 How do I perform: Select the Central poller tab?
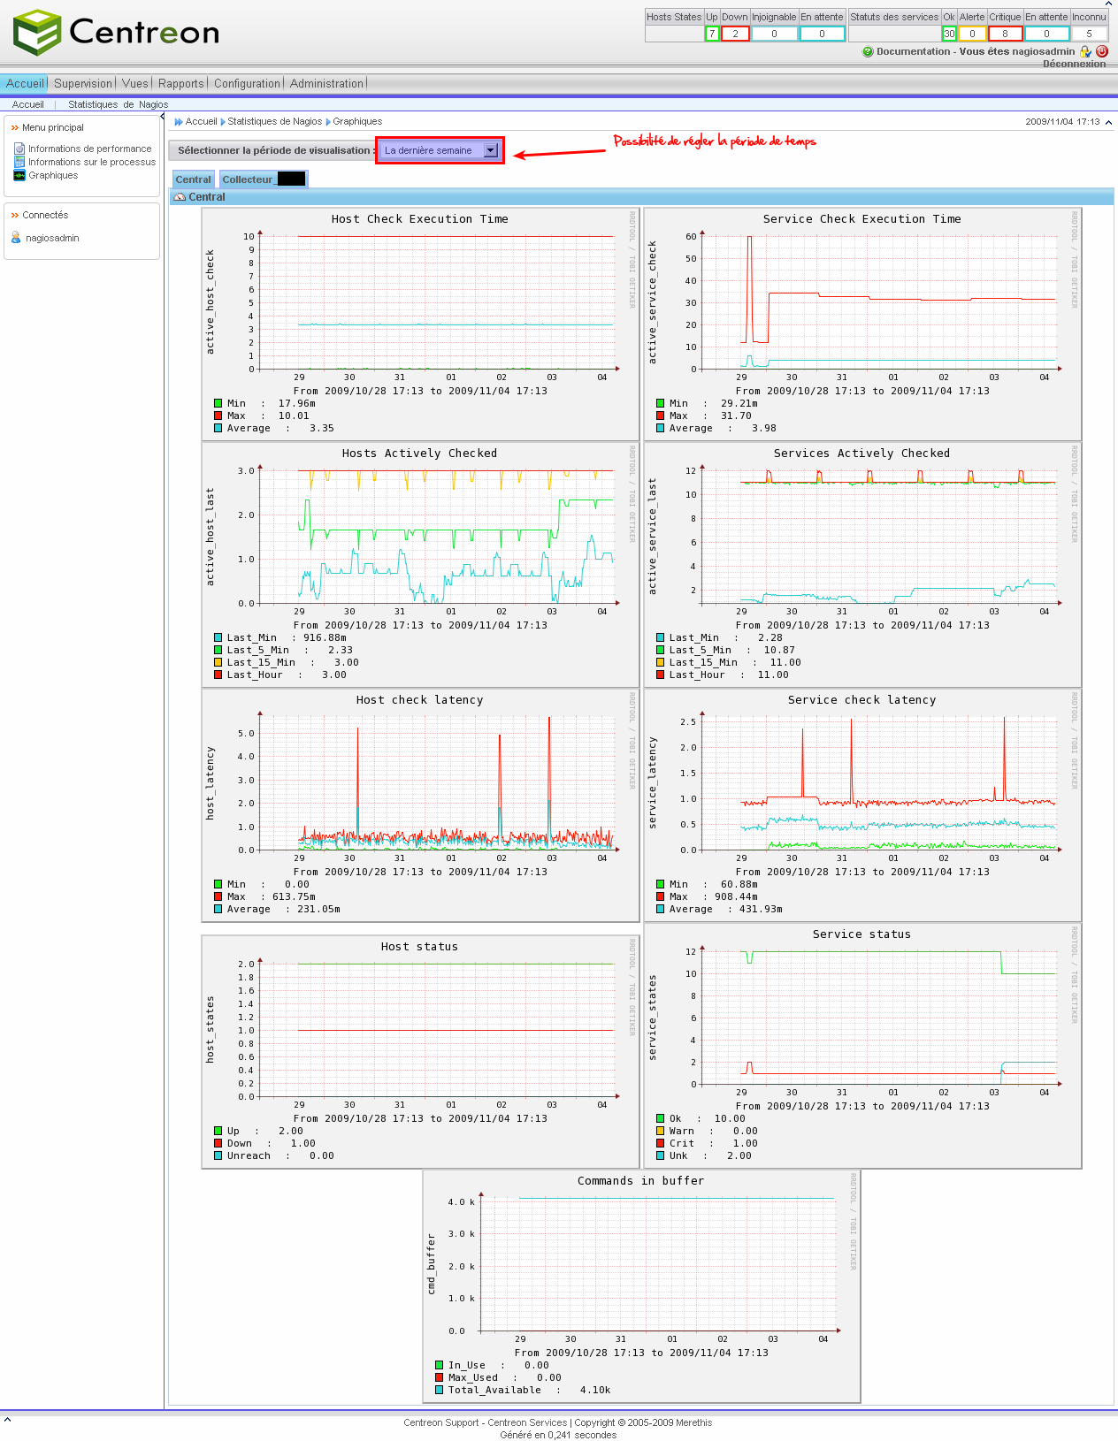coord(193,179)
